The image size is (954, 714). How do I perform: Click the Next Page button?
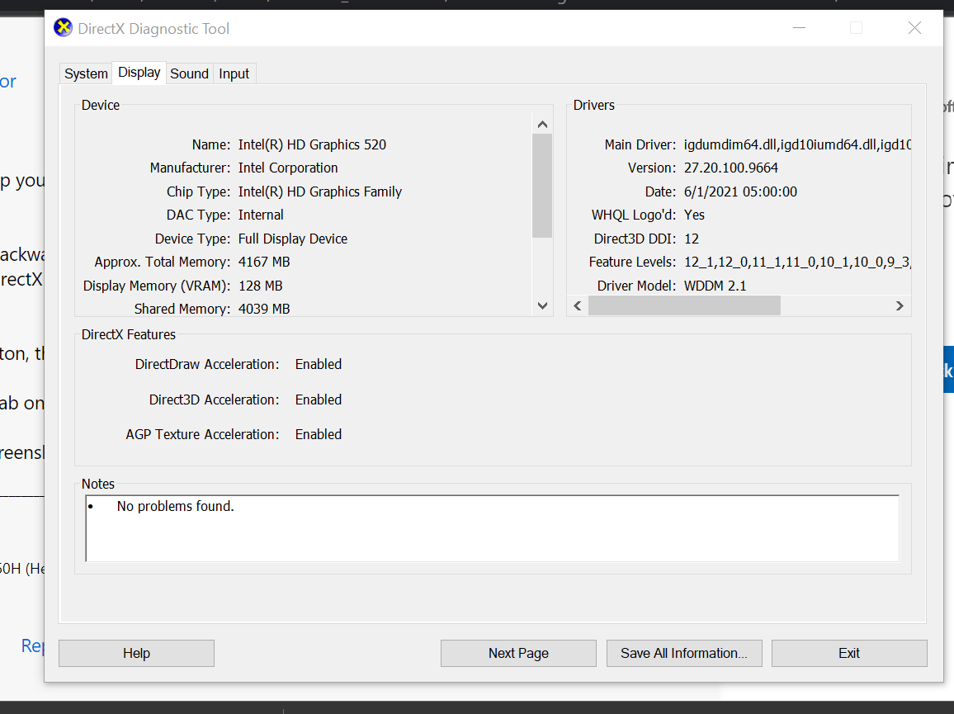tap(518, 653)
